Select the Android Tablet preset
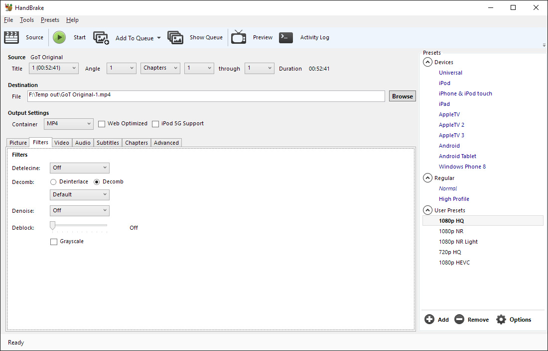The width and height of the screenshot is (548, 351). (x=457, y=156)
